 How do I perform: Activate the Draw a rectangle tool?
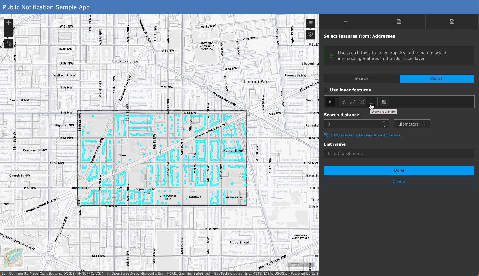(371, 102)
